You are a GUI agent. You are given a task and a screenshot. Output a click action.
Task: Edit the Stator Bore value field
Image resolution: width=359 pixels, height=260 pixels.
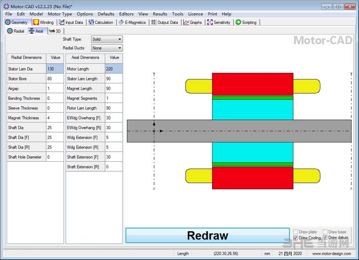(x=55, y=78)
